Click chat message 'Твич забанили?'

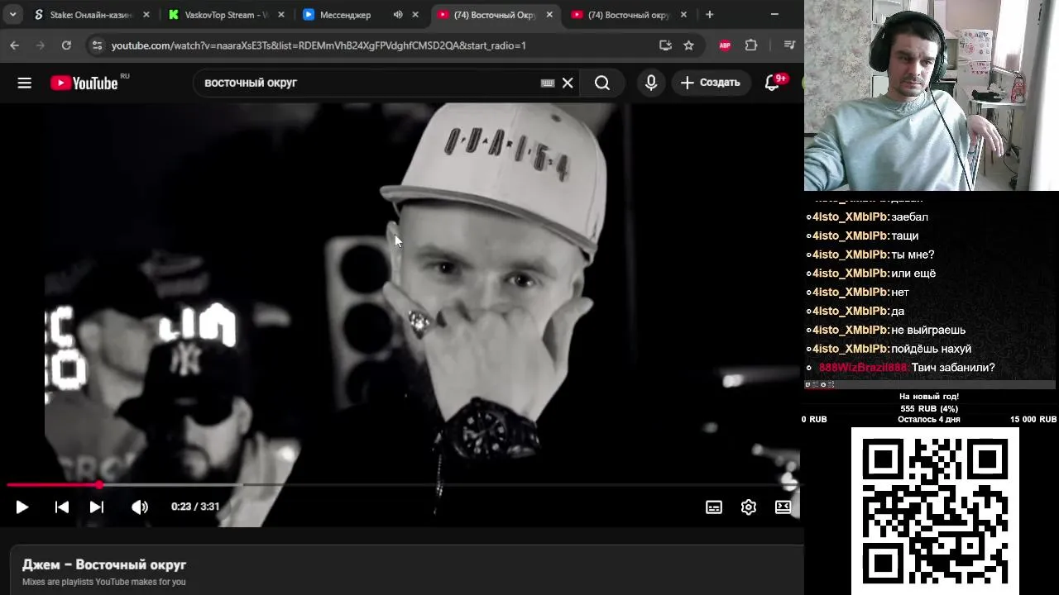[953, 368]
